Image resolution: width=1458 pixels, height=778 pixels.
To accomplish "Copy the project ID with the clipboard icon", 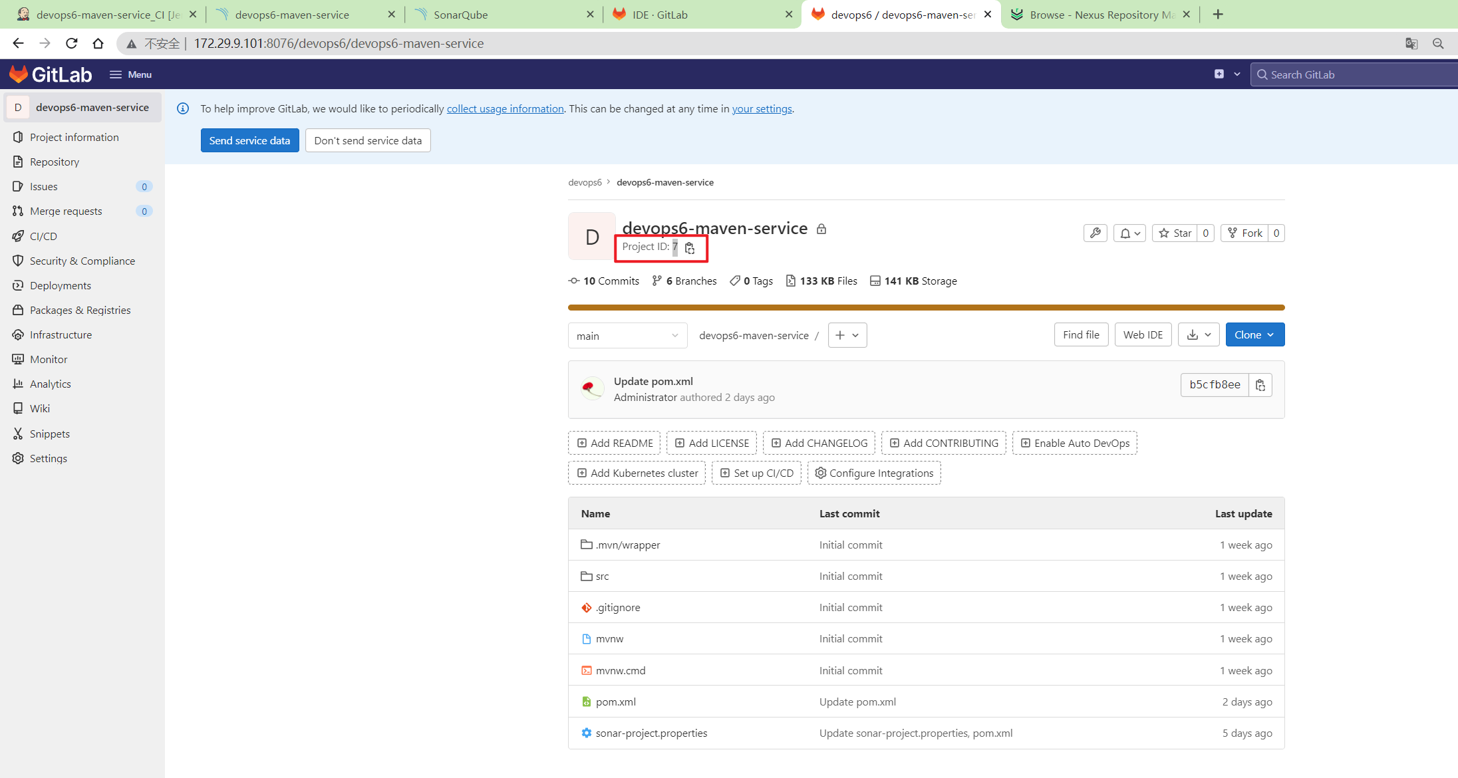I will 690,248.
